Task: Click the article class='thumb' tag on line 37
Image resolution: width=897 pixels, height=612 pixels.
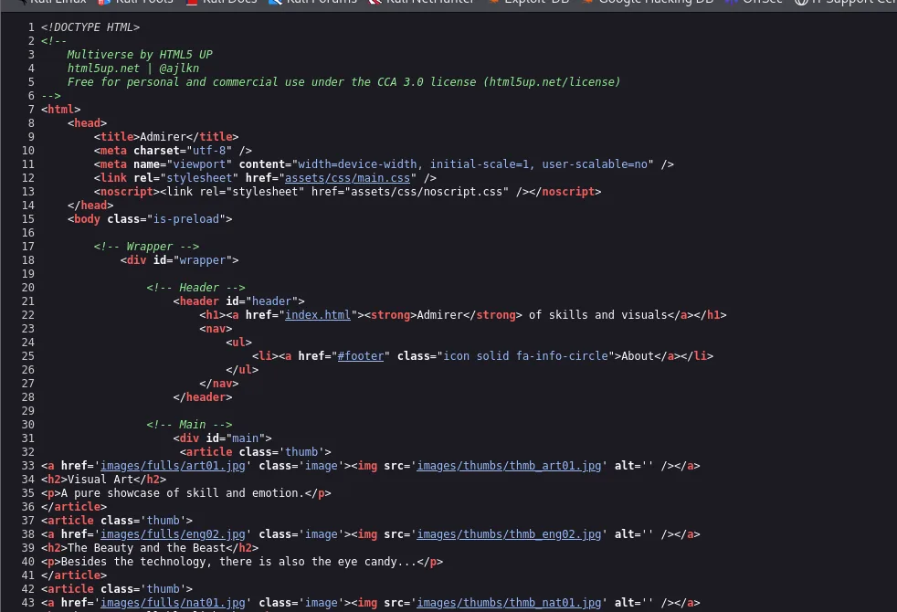Action: pos(117,521)
